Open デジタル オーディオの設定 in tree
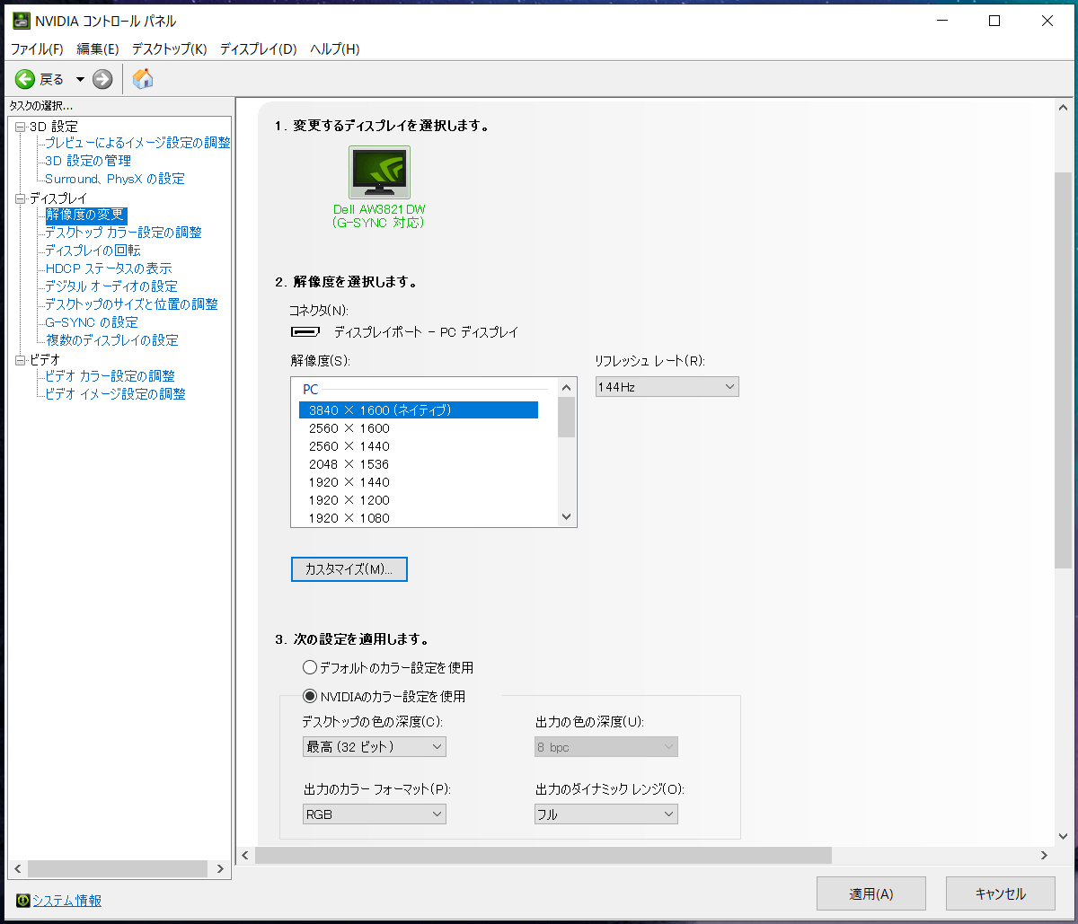Image resolution: width=1078 pixels, height=924 pixels. click(111, 286)
